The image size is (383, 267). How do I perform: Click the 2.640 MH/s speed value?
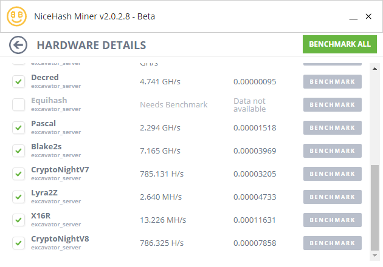[160, 197]
